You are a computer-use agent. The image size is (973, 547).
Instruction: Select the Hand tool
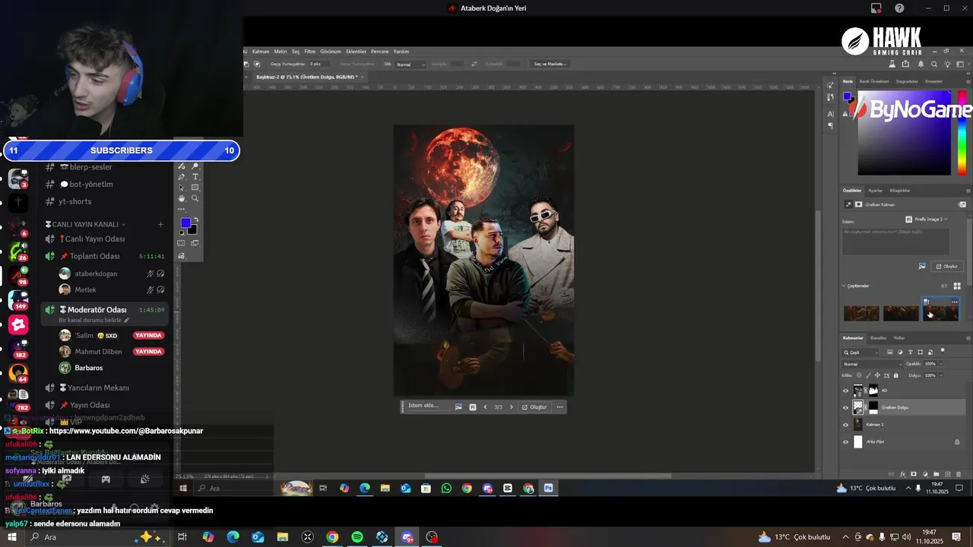[x=181, y=198]
